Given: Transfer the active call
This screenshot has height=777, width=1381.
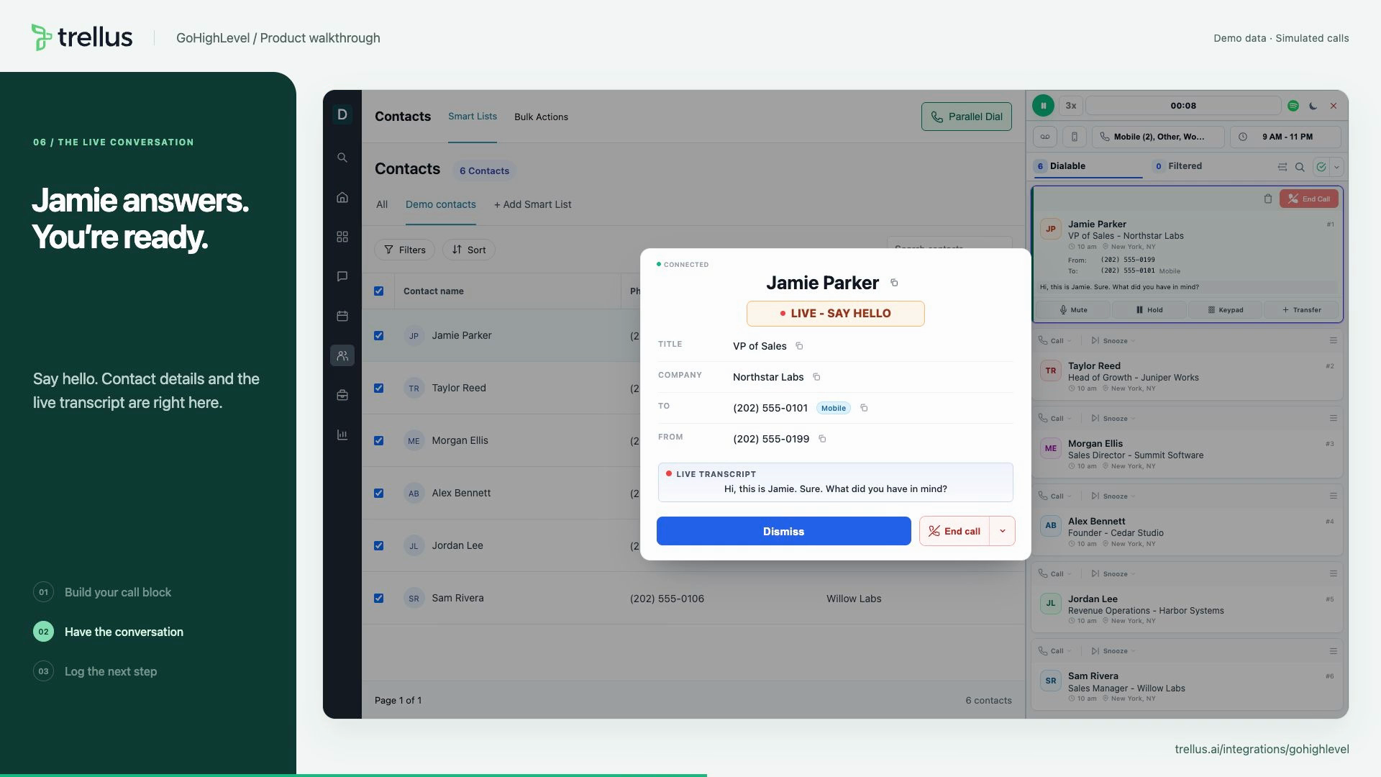Looking at the screenshot, I should [1301, 310].
